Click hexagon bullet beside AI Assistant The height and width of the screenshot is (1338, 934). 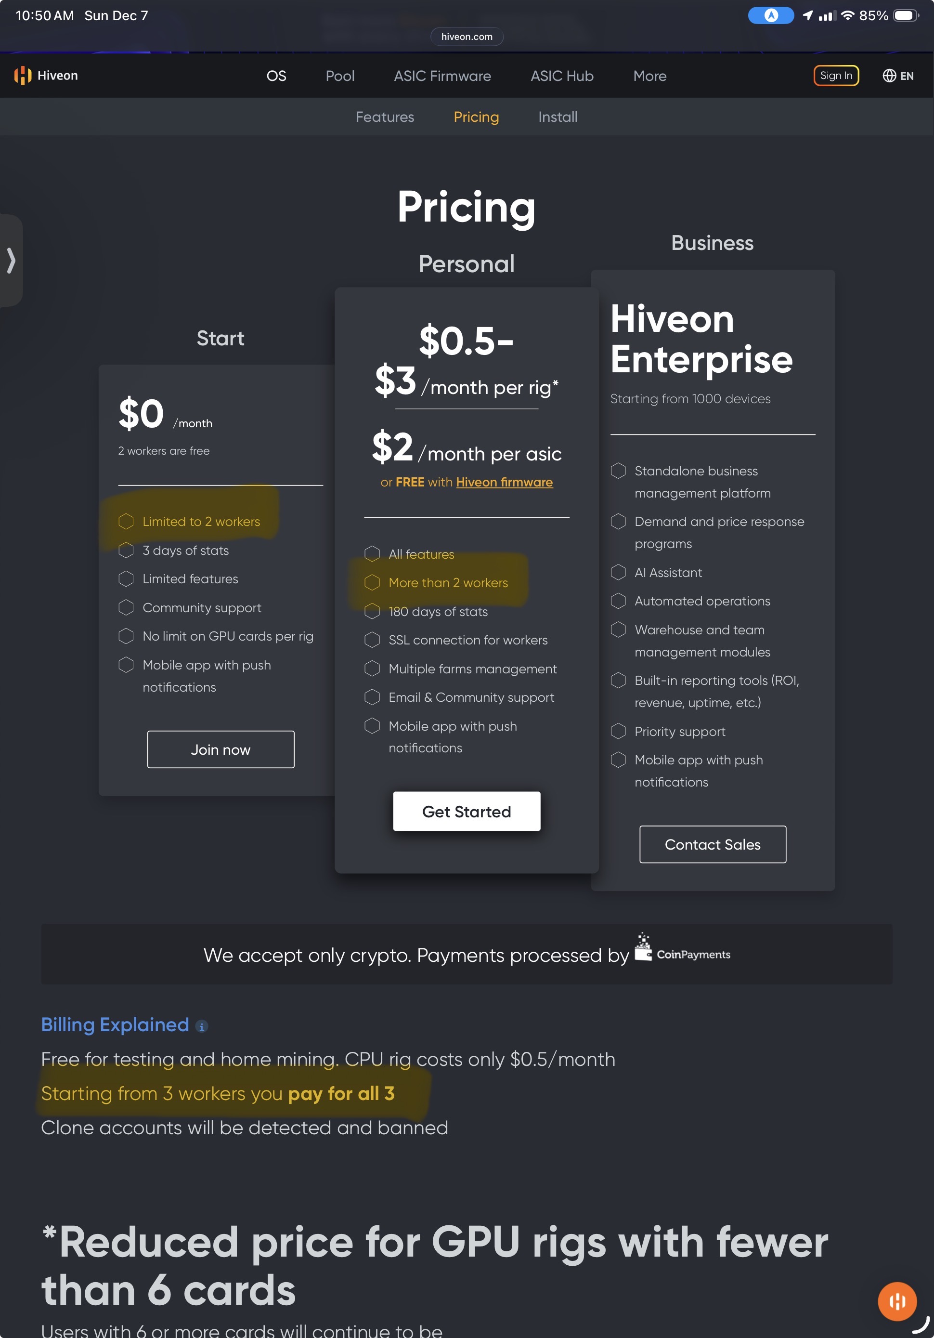pos(618,572)
